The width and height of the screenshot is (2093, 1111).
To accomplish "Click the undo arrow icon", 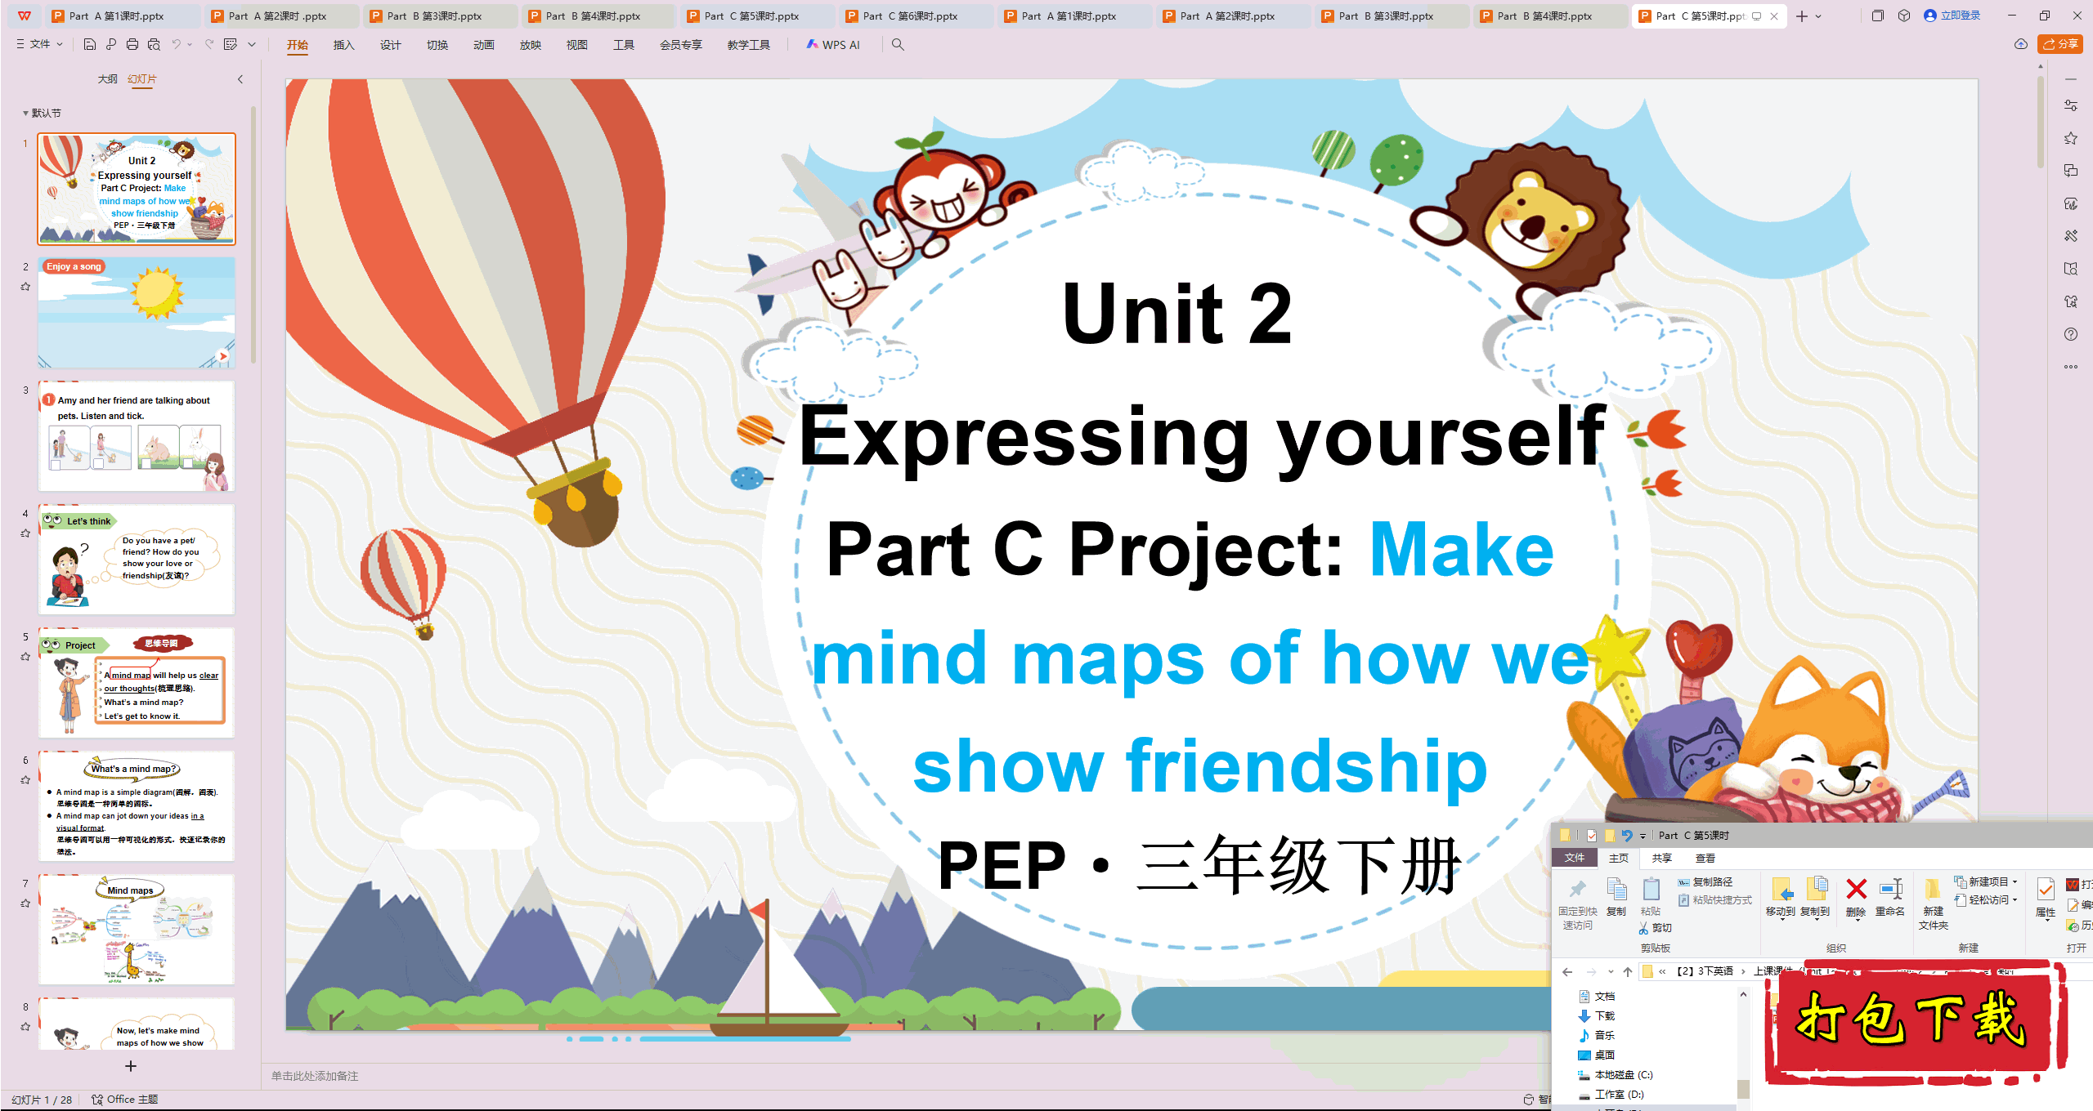I will (x=176, y=45).
